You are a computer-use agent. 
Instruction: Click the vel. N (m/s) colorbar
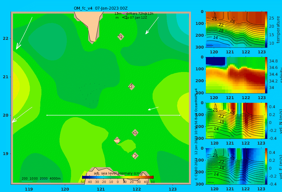(266, 121)
